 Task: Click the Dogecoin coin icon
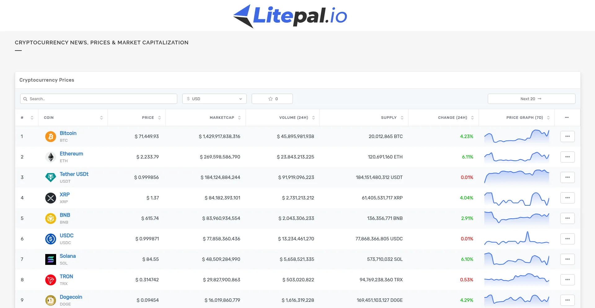point(51,300)
